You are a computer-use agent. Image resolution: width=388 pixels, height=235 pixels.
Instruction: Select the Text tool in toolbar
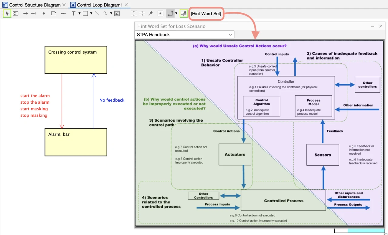(x=74, y=14)
